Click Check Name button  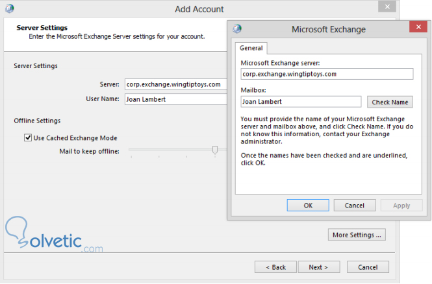click(x=390, y=102)
